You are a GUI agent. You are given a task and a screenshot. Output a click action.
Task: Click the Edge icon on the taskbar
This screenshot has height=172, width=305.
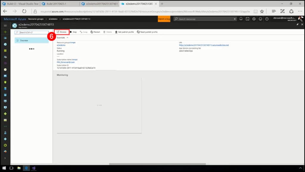pyautogui.click(x=26, y=168)
